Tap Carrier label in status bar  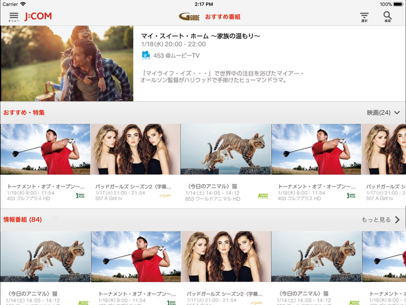pyautogui.click(x=10, y=4)
